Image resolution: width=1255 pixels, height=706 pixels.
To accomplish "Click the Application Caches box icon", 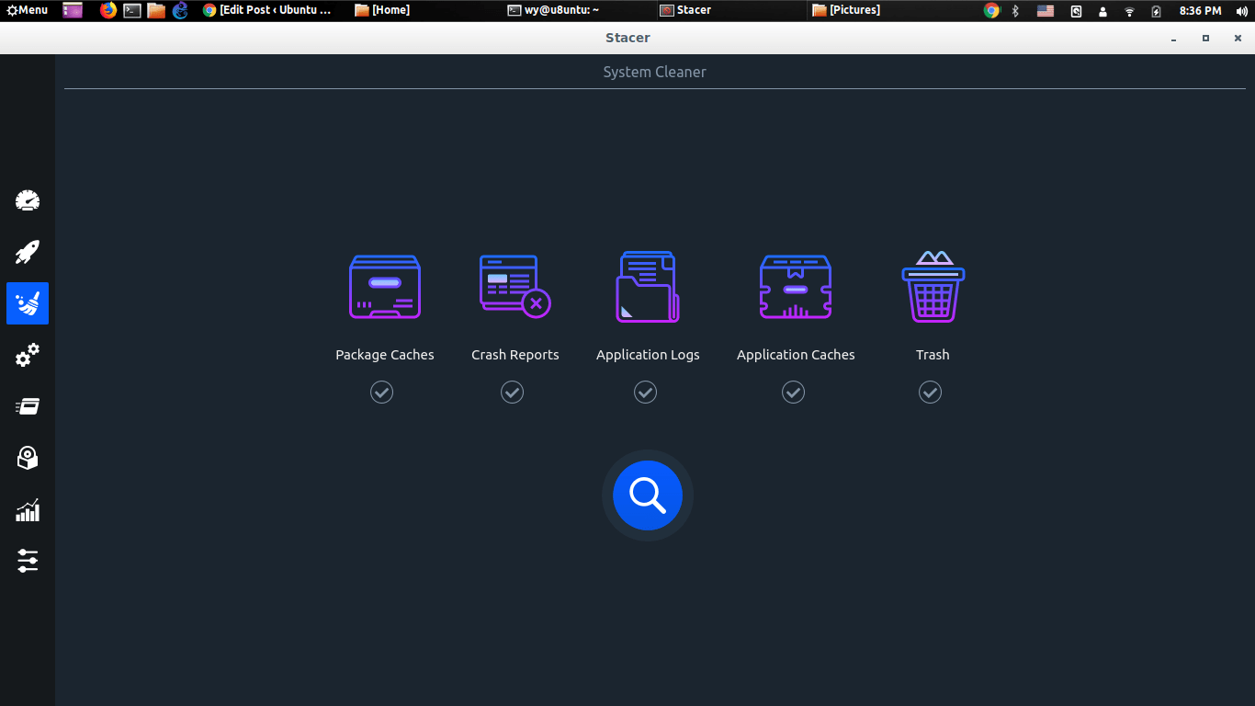I will tap(796, 287).
